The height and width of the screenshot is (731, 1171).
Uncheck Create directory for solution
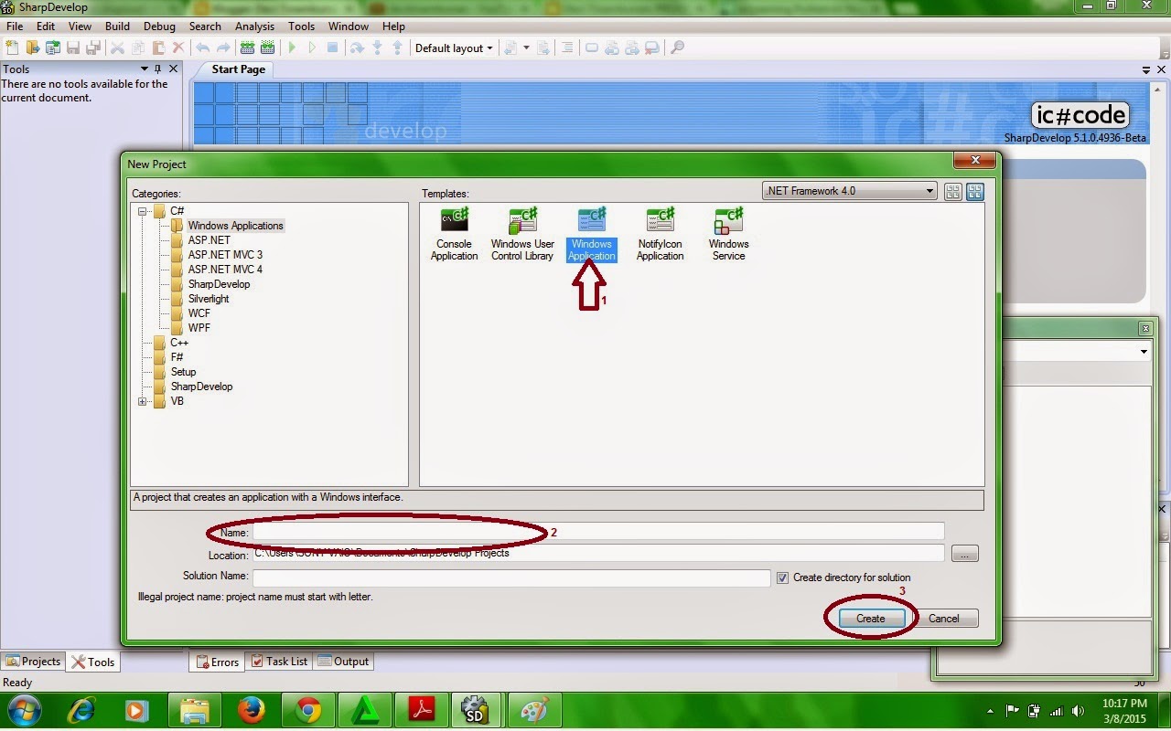point(783,577)
